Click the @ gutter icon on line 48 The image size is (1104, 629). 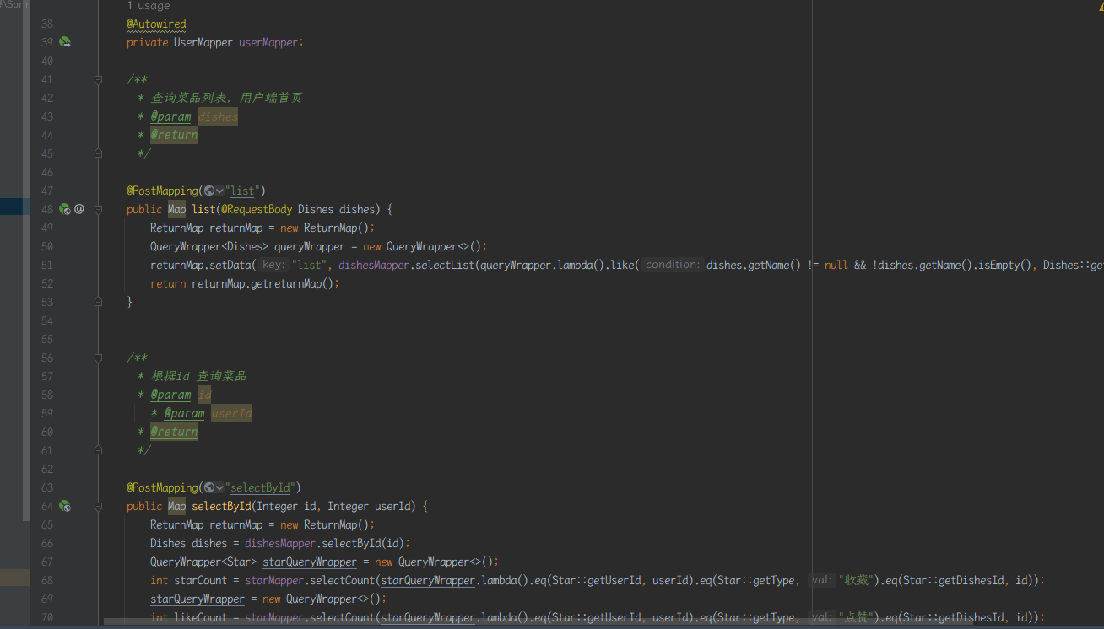click(x=79, y=209)
